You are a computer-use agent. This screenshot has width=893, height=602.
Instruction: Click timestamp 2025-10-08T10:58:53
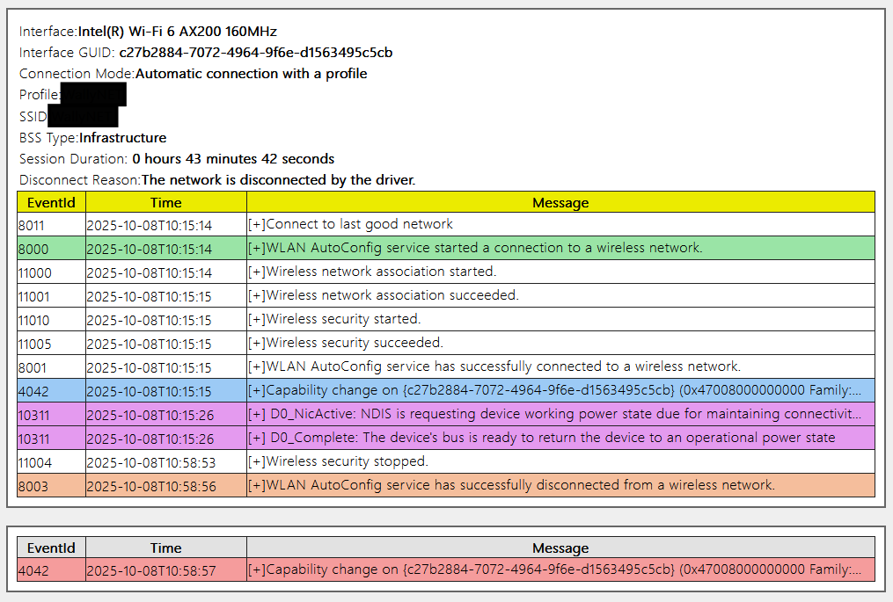coord(151,462)
